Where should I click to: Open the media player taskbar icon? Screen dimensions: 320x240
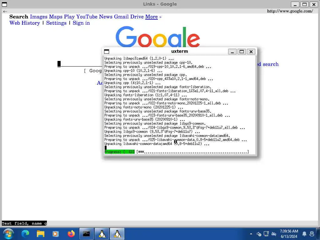[56, 234]
